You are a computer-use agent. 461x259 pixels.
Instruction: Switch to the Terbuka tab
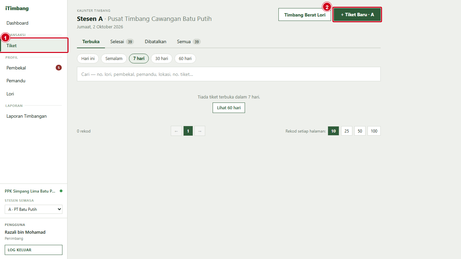coord(91,41)
